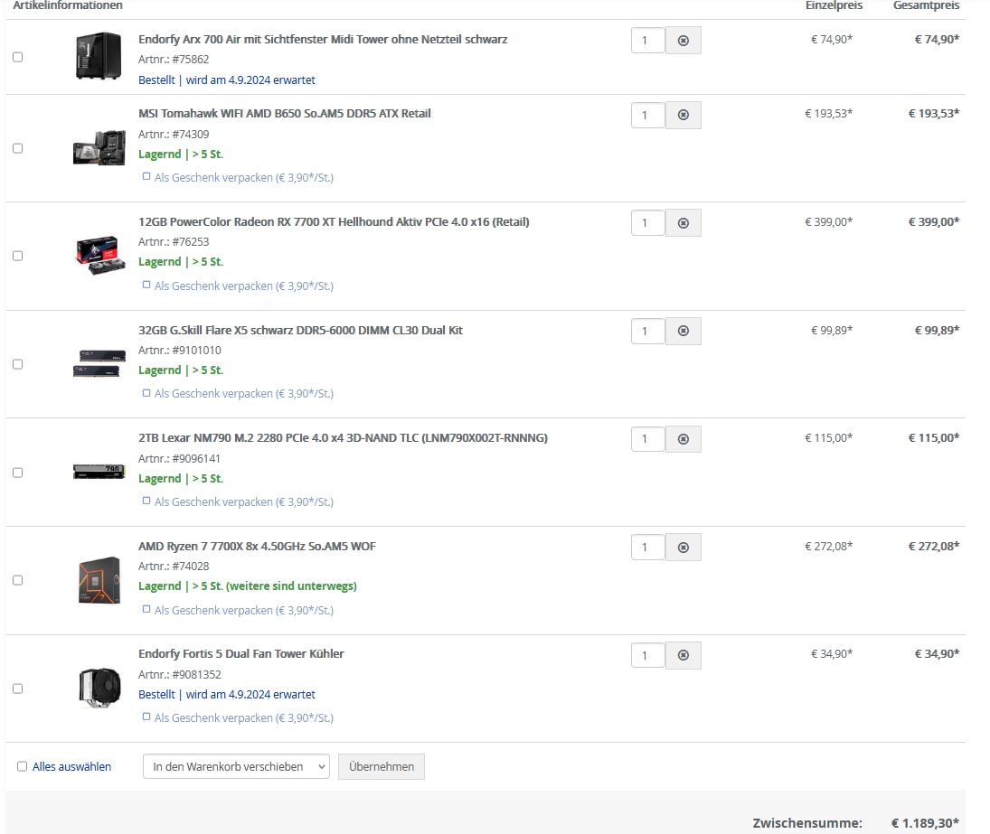The height and width of the screenshot is (834, 990).
Task: Click article number '#9096141'
Action: (196, 459)
